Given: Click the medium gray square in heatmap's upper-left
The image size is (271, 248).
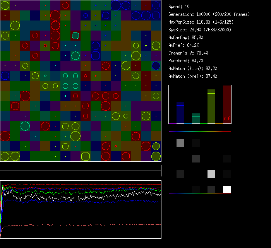Looking at the screenshot, I should coord(180,143).
